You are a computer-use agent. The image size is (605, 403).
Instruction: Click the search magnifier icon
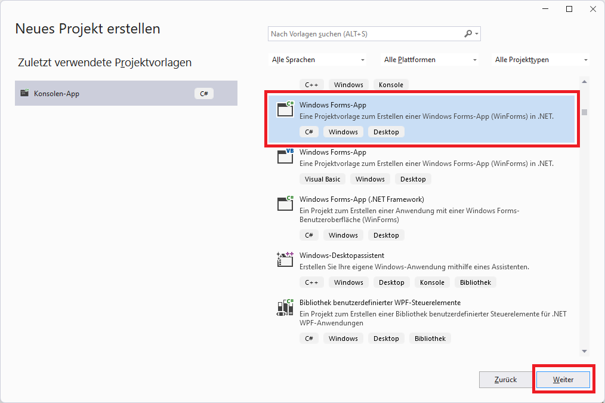(x=468, y=33)
